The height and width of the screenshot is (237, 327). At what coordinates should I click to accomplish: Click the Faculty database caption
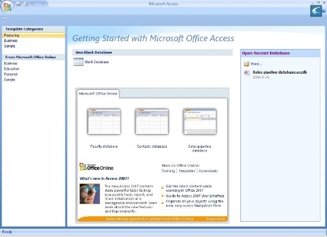pyautogui.click(x=104, y=147)
